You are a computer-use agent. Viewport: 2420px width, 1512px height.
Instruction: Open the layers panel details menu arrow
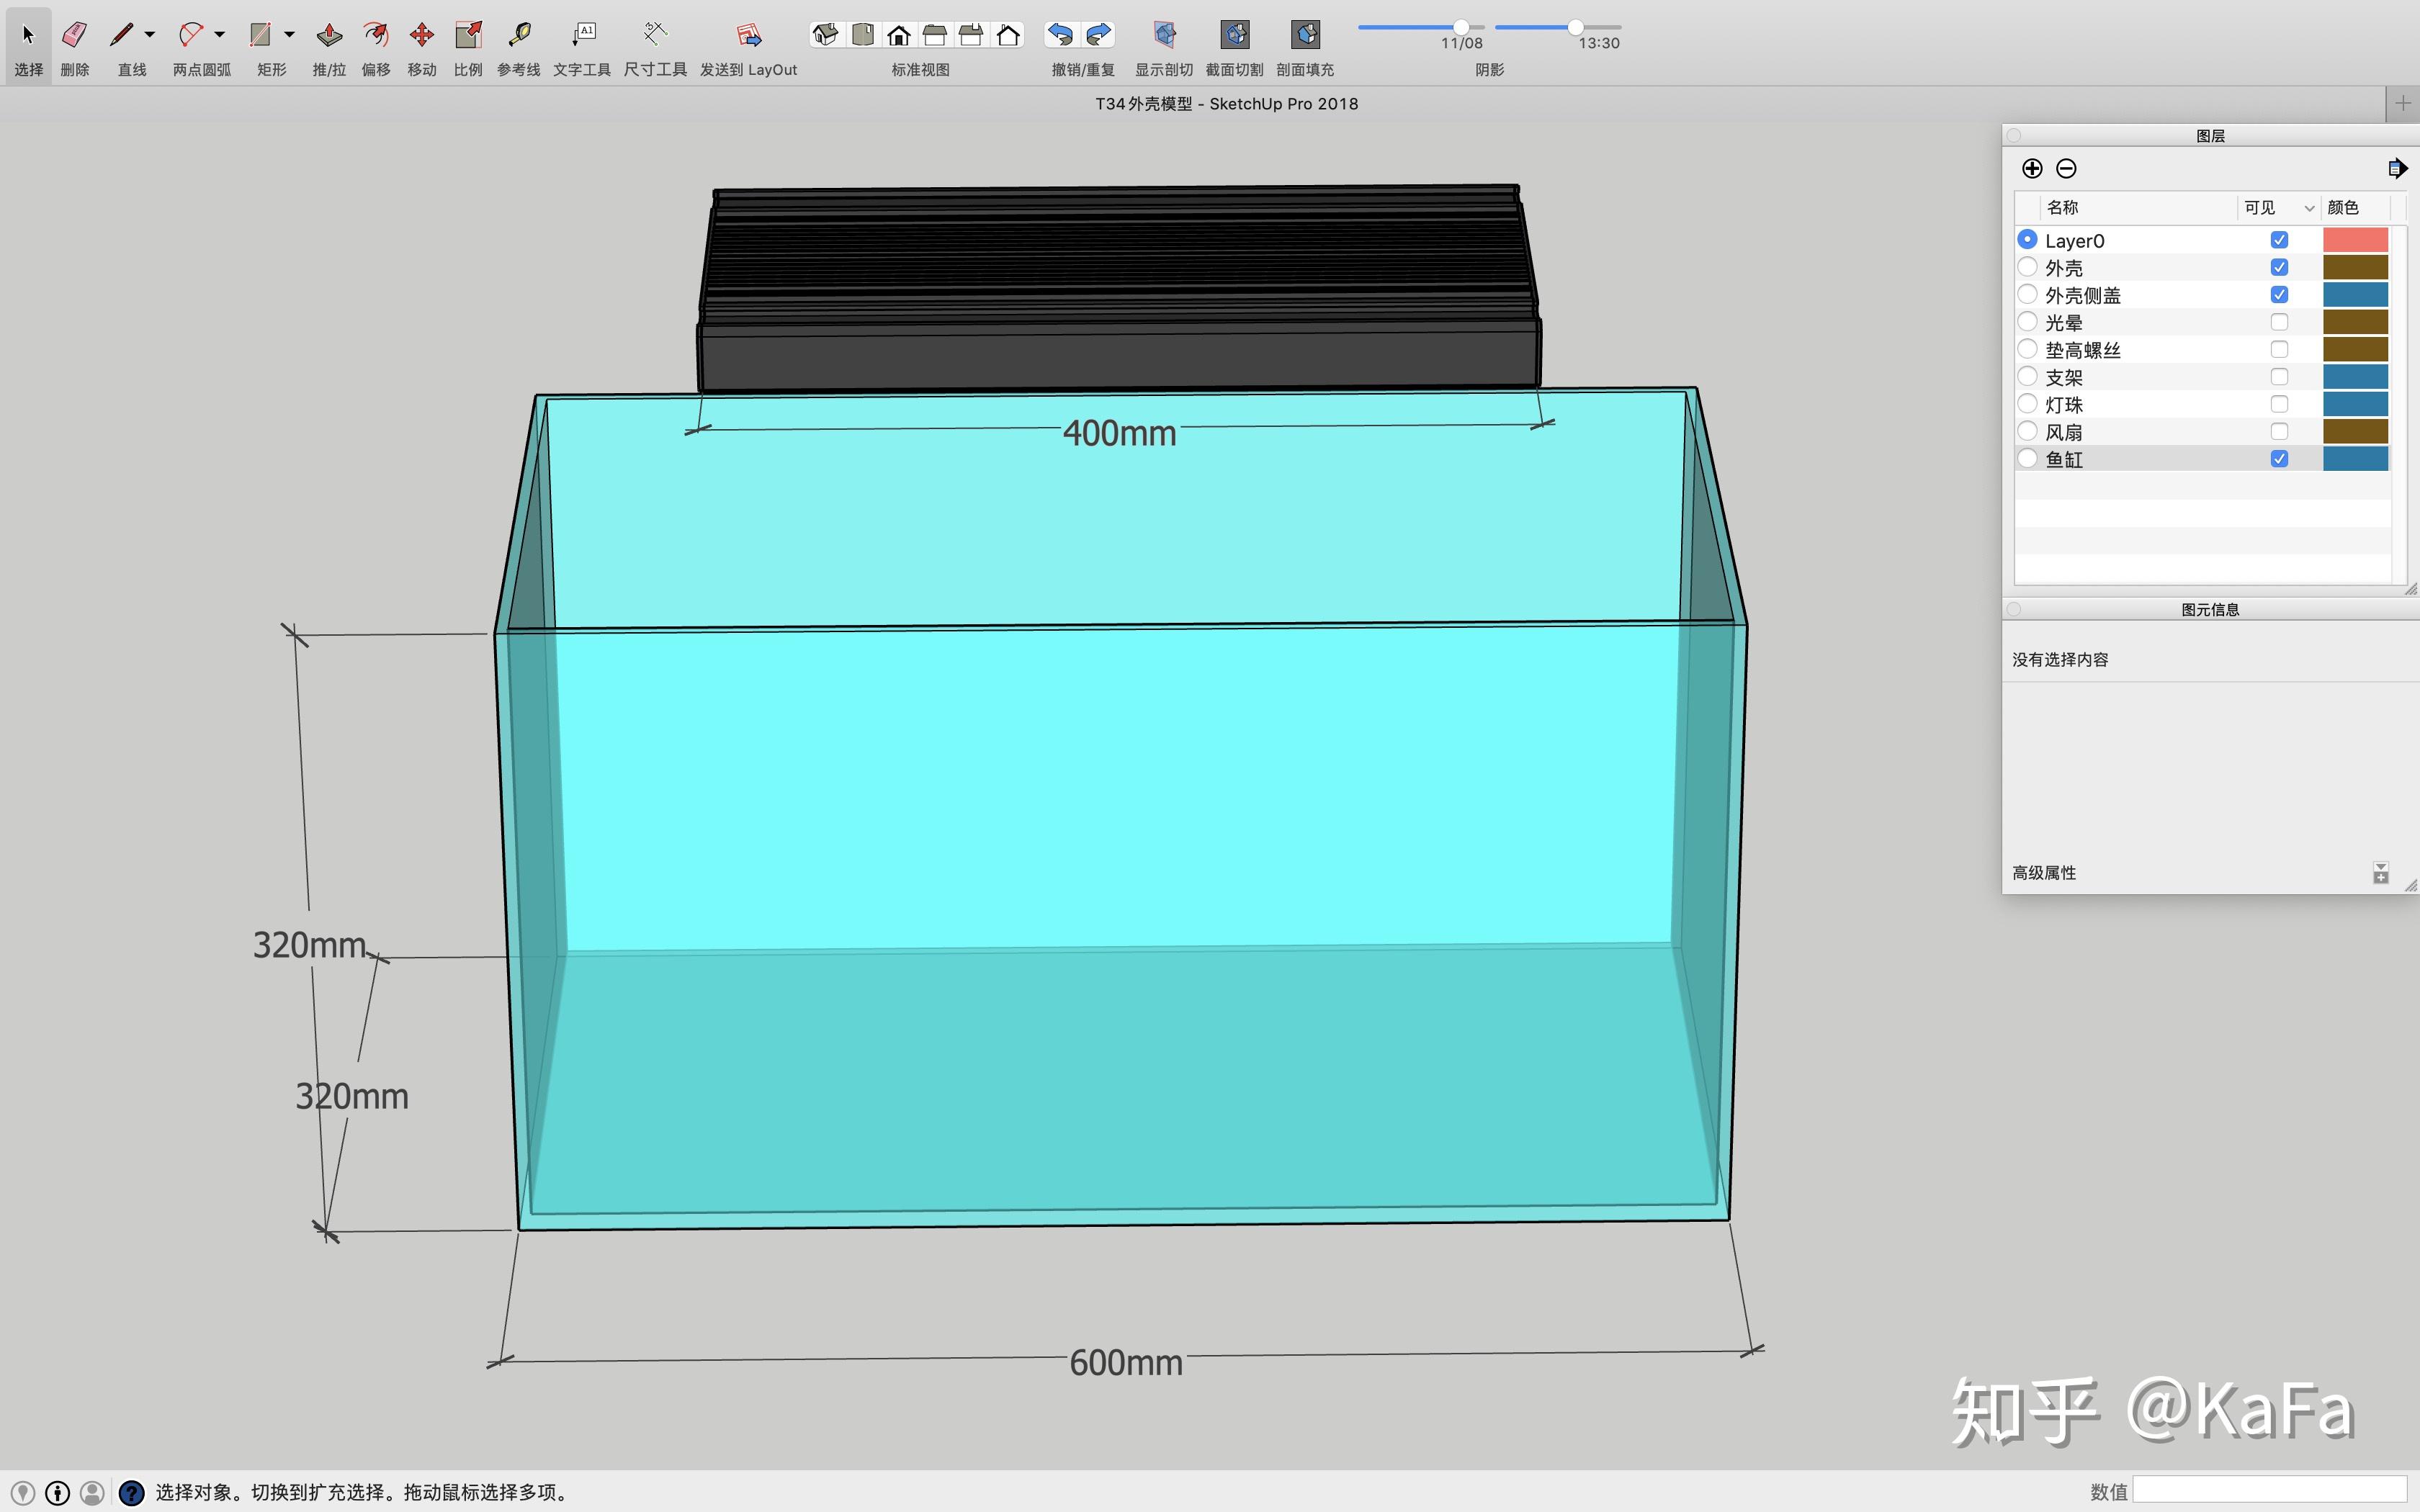coord(2396,168)
